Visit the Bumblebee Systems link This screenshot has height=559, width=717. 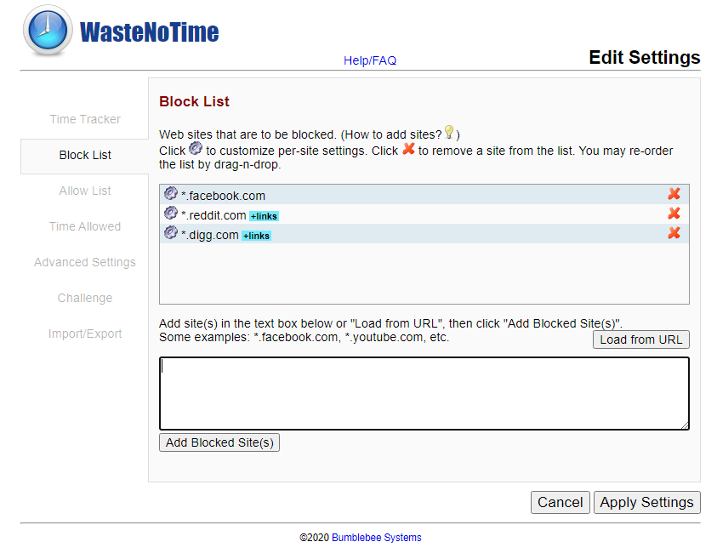click(376, 538)
